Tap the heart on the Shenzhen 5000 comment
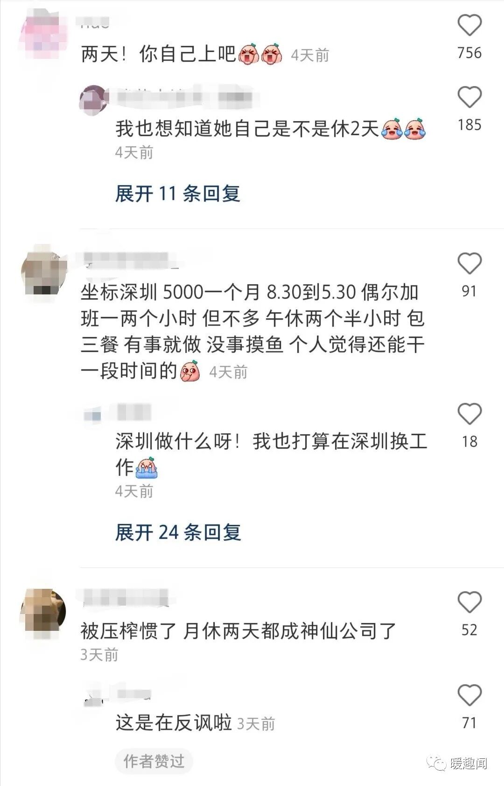The width and height of the screenshot is (504, 786). click(469, 264)
